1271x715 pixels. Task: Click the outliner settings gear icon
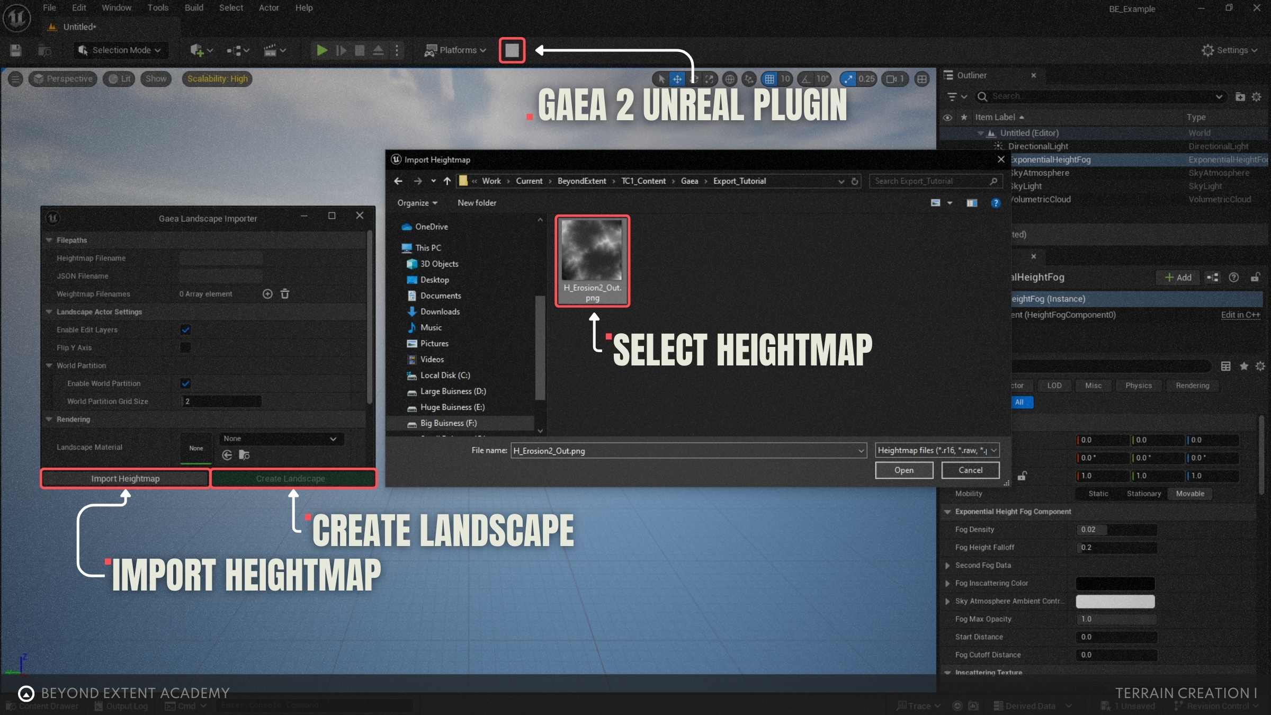tap(1256, 96)
